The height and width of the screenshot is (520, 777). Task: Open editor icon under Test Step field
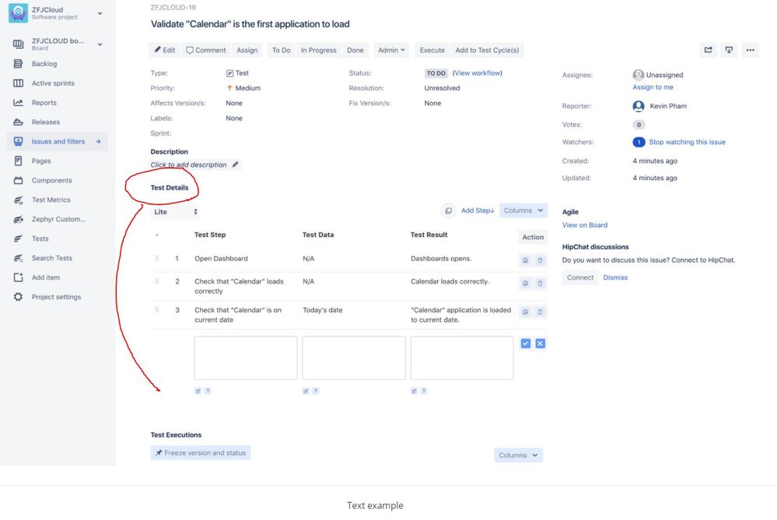tap(198, 391)
